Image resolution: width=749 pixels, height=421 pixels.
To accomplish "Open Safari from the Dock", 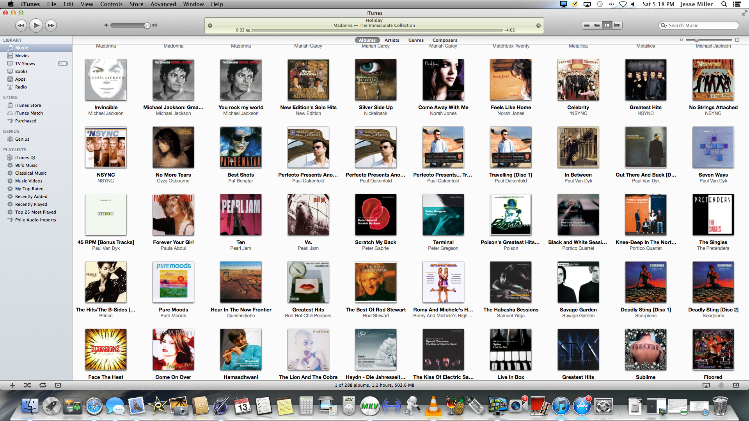I will coord(94,406).
